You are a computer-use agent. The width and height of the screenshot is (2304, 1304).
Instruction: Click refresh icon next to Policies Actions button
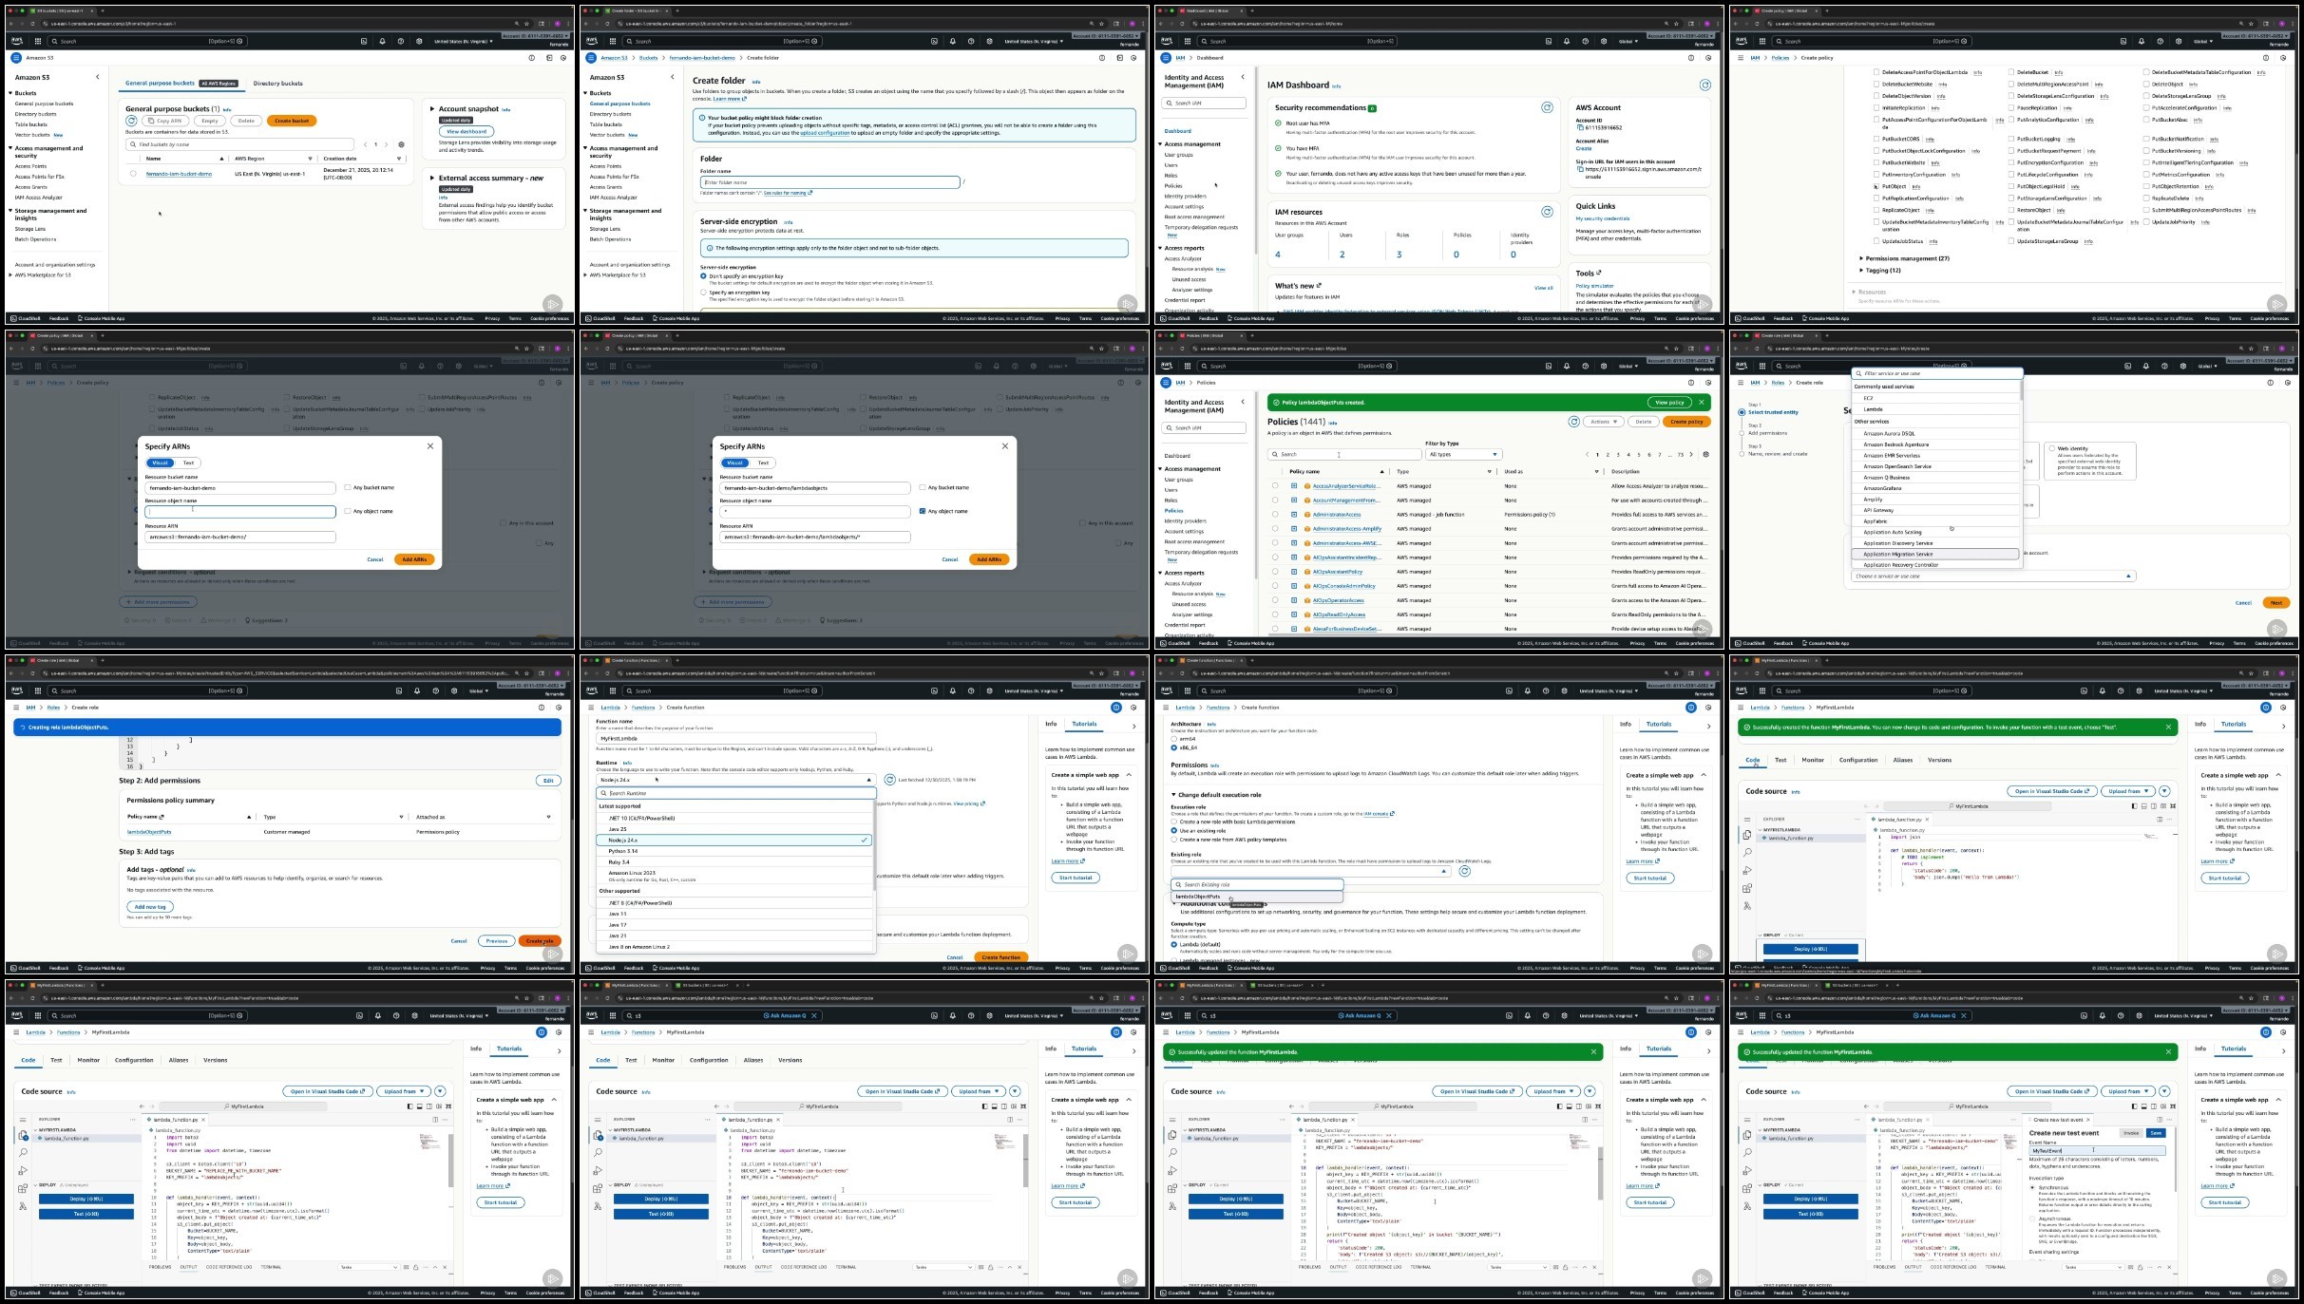point(1573,422)
